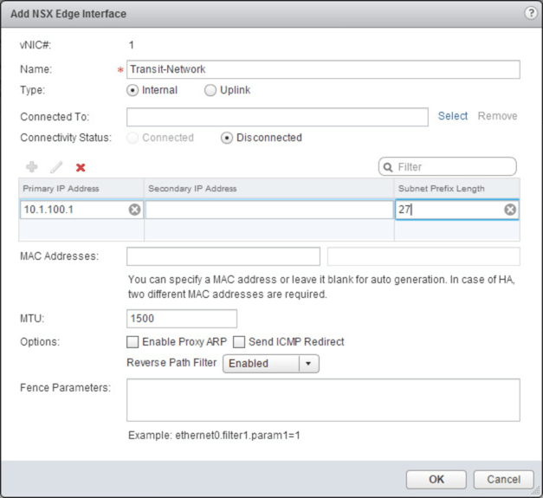Viewport: 543px width, 498px height.
Task: Select the Internal type radio button
Action: (x=133, y=90)
